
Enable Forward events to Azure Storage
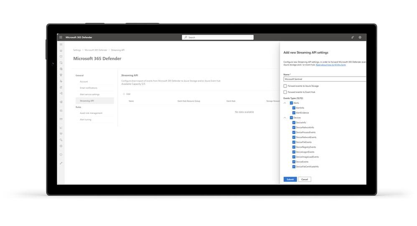tap(285, 86)
